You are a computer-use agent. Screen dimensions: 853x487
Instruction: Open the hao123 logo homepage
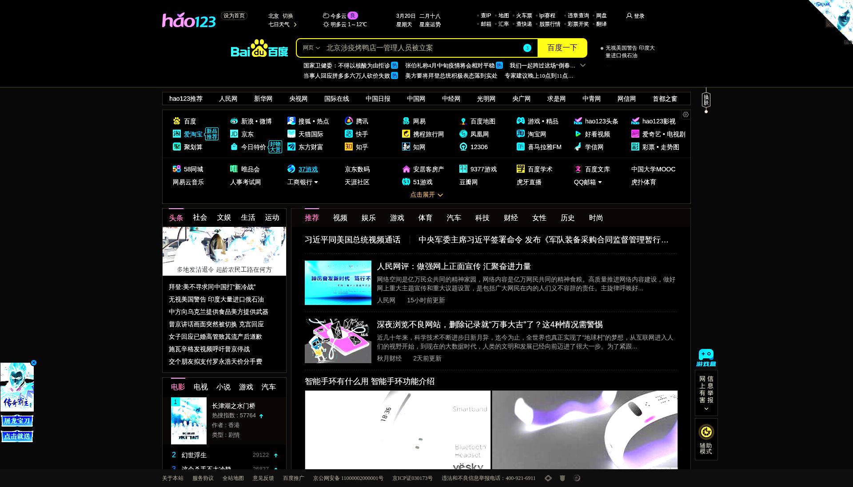click(x=189, y=20)
